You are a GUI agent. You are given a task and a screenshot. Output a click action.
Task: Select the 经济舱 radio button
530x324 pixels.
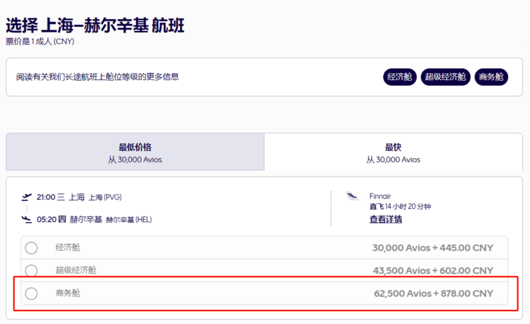click(31, 248)
